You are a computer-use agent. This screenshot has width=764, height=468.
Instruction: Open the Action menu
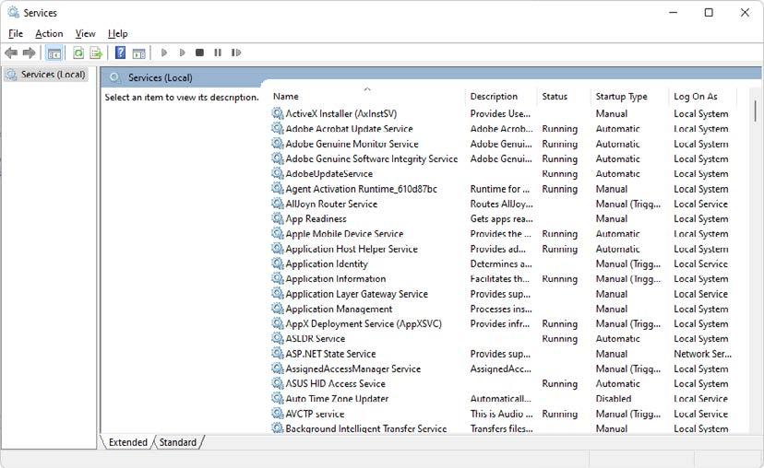(49, 33)
